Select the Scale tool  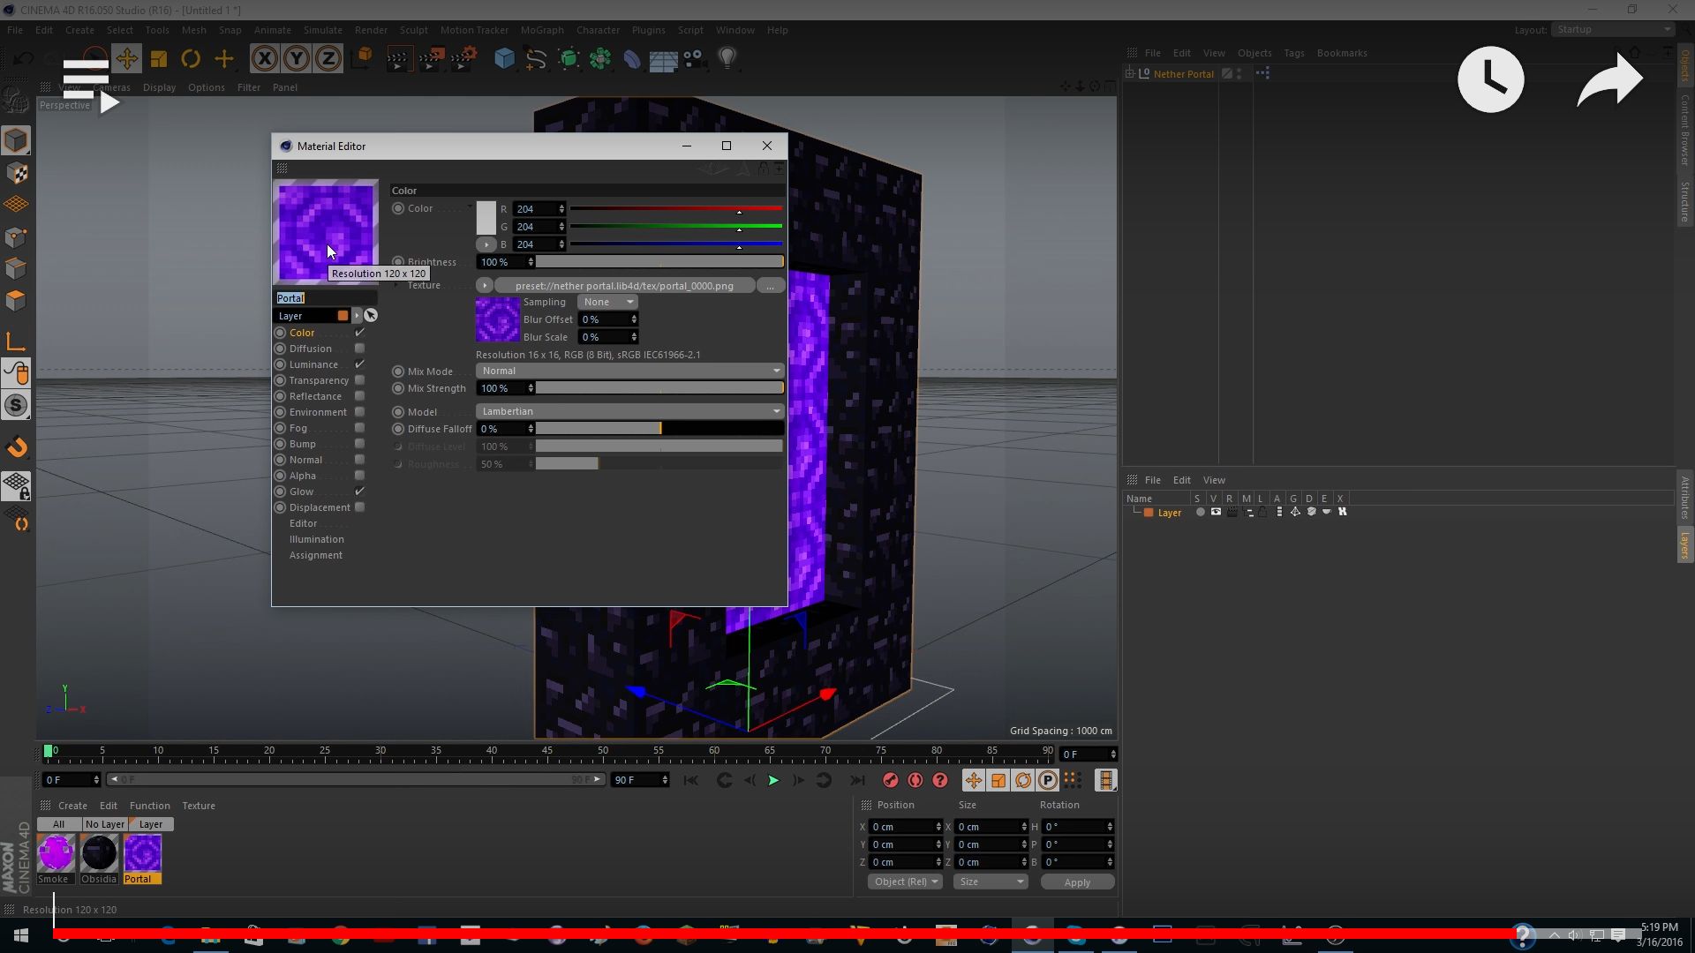pyautogui.click(x=159, y=59)
